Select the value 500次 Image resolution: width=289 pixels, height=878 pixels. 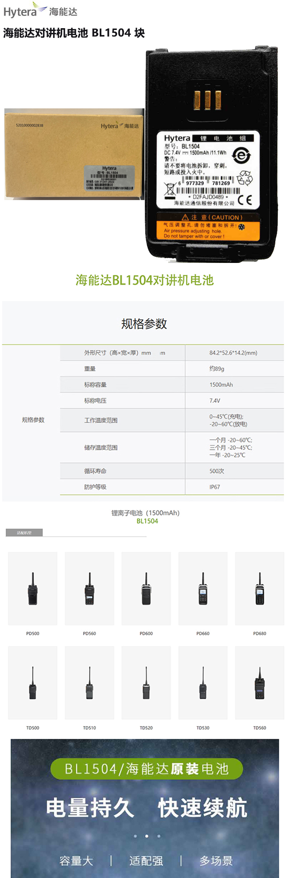click(x=217, y=471)
